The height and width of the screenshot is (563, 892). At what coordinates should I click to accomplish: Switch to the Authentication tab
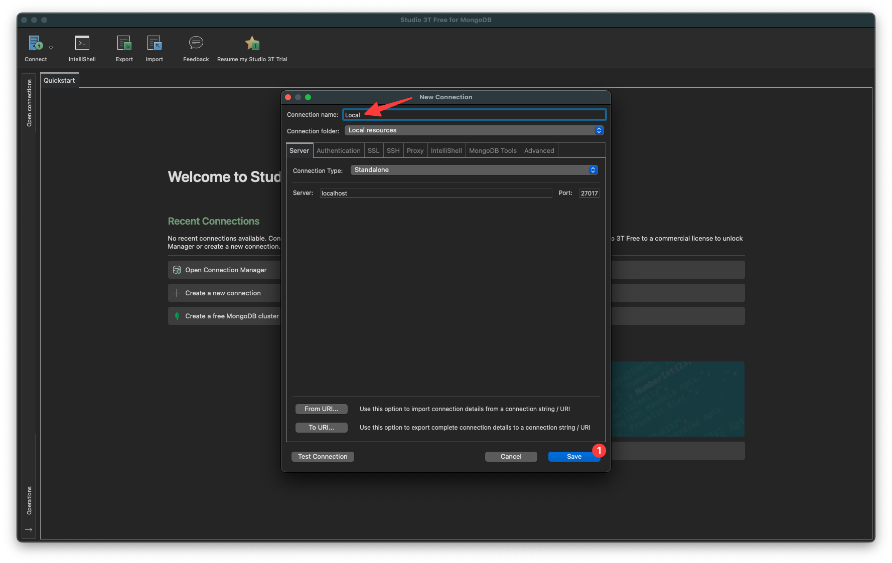pos(339,150)
